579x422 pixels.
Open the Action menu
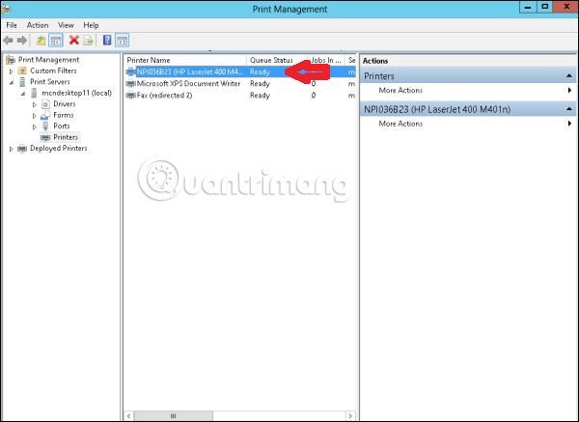(x=38, y=24)
